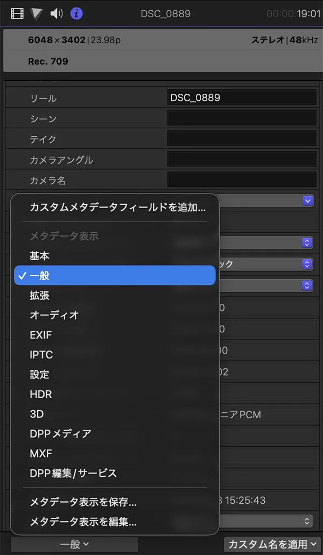Open the combo box next to ック field
This screenshot has height=555, width=323.
tap(306, 264)
